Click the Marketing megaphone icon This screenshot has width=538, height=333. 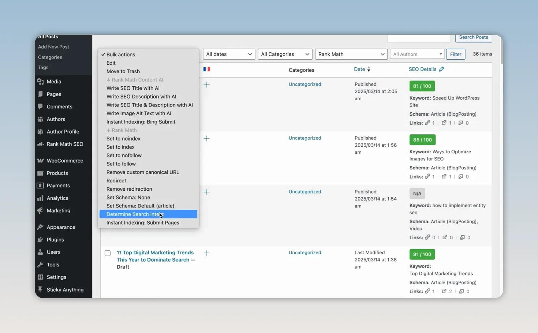point(40,210)
